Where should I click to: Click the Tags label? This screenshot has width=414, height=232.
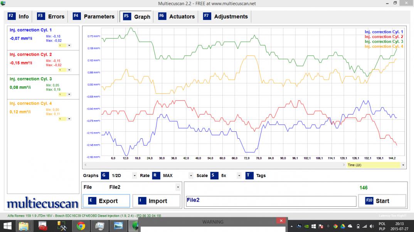coord(261,176)
